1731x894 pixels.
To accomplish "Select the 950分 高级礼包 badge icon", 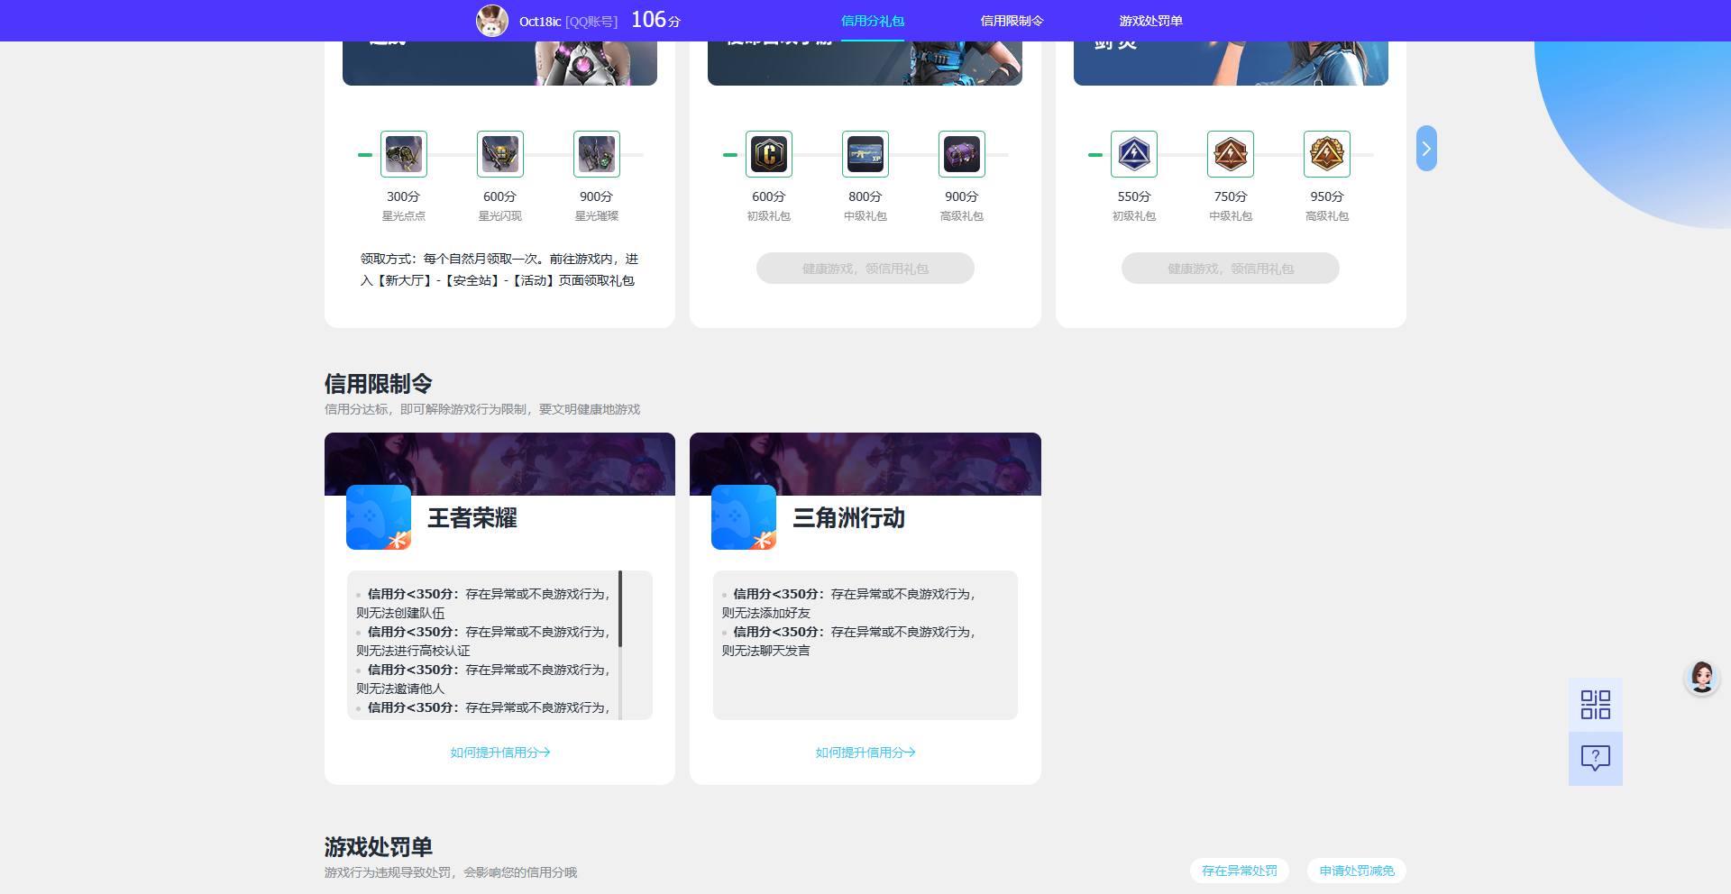I will click(x=1326, y=154).
